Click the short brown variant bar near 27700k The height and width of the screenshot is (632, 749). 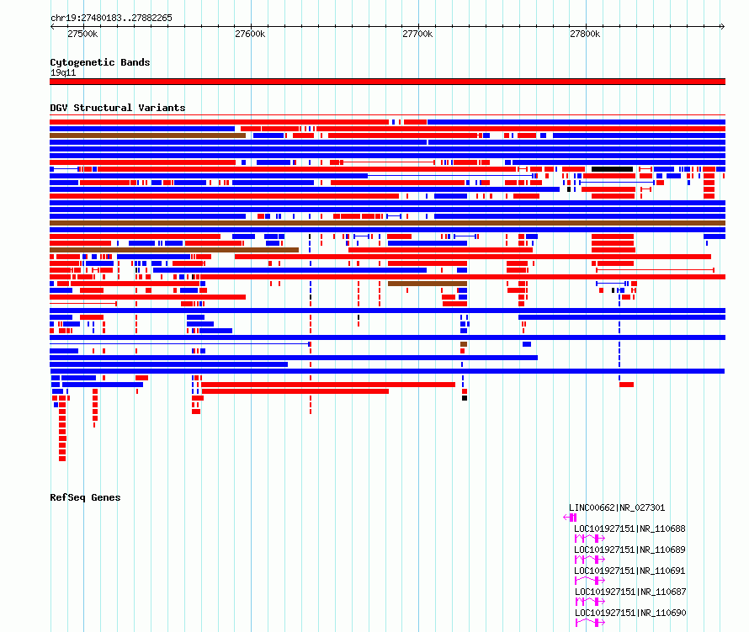click(428, 284)
